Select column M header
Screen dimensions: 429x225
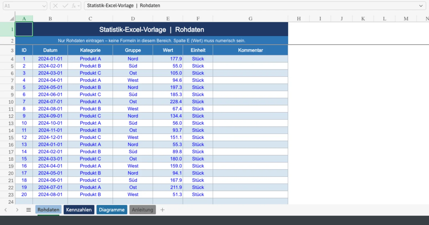pyautogui.click(x=406, y=18)
